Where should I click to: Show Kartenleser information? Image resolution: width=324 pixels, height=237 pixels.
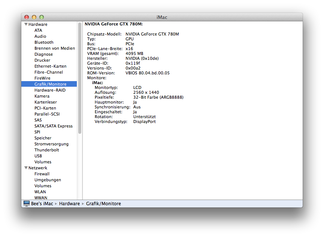pyautogui.click(x=46, y=102)
